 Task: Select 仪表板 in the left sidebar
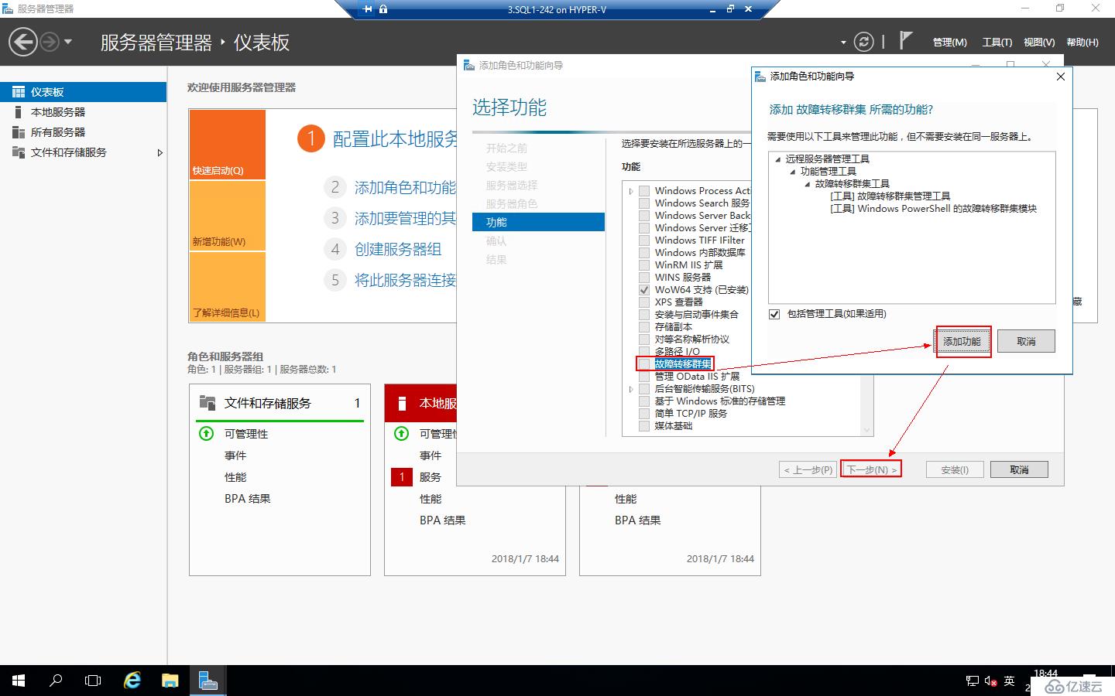coord(83,92)
